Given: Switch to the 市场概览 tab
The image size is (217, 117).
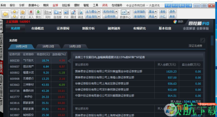Looking at the screenshot, I should (38, 28).
